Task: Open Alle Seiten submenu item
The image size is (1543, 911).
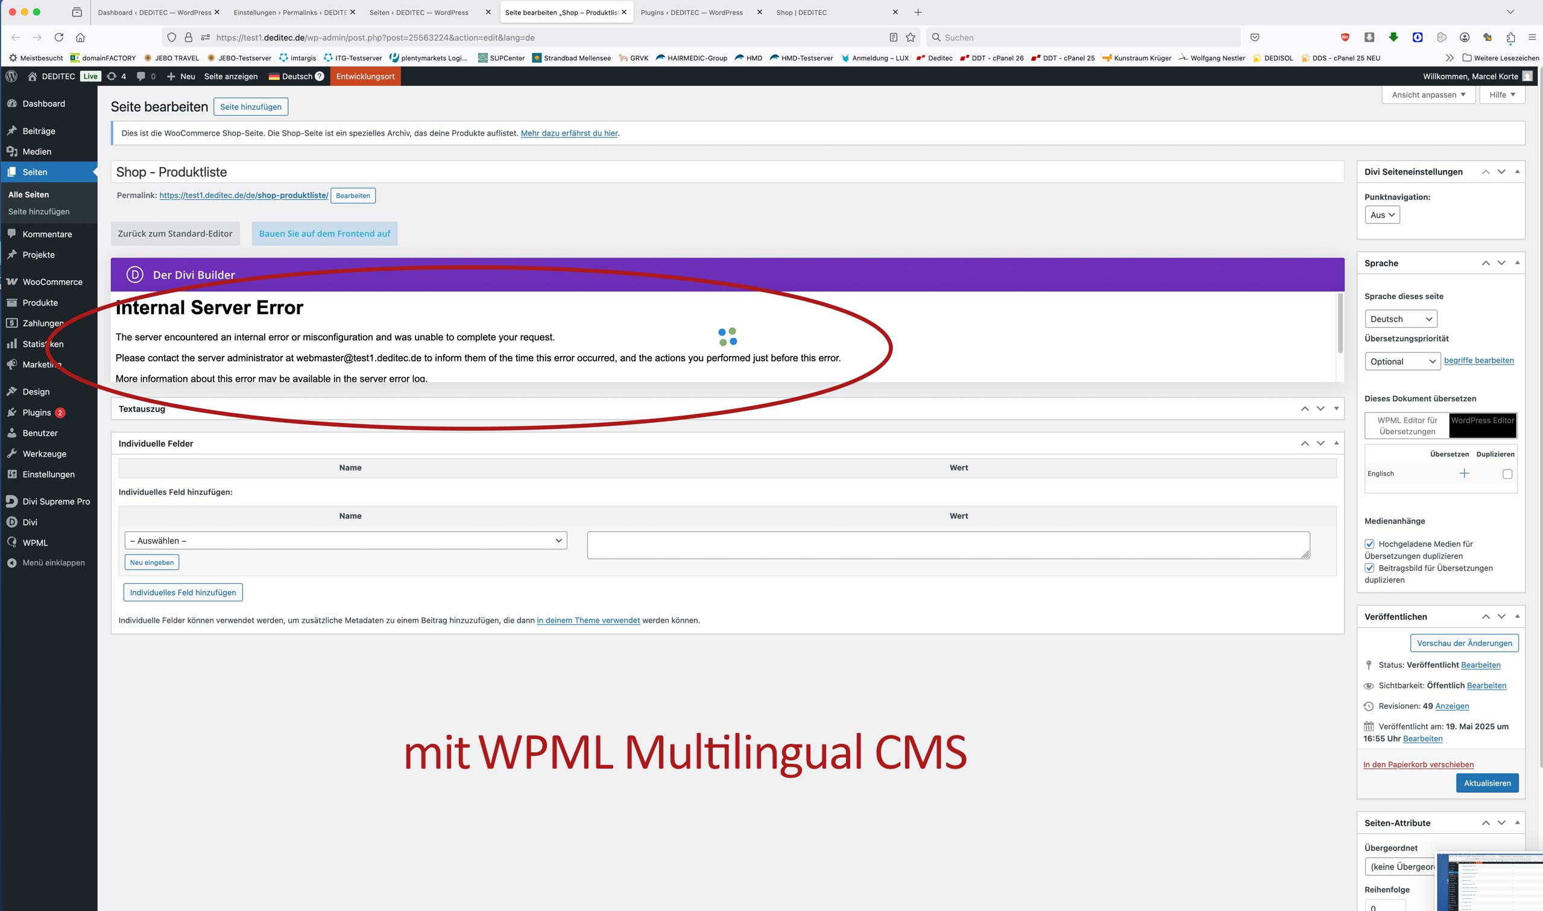Action: coord(28,195)
